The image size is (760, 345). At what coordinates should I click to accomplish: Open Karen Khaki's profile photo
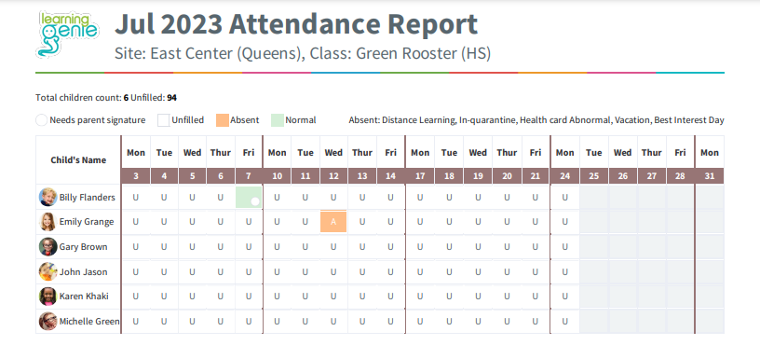tap(48, 296)
